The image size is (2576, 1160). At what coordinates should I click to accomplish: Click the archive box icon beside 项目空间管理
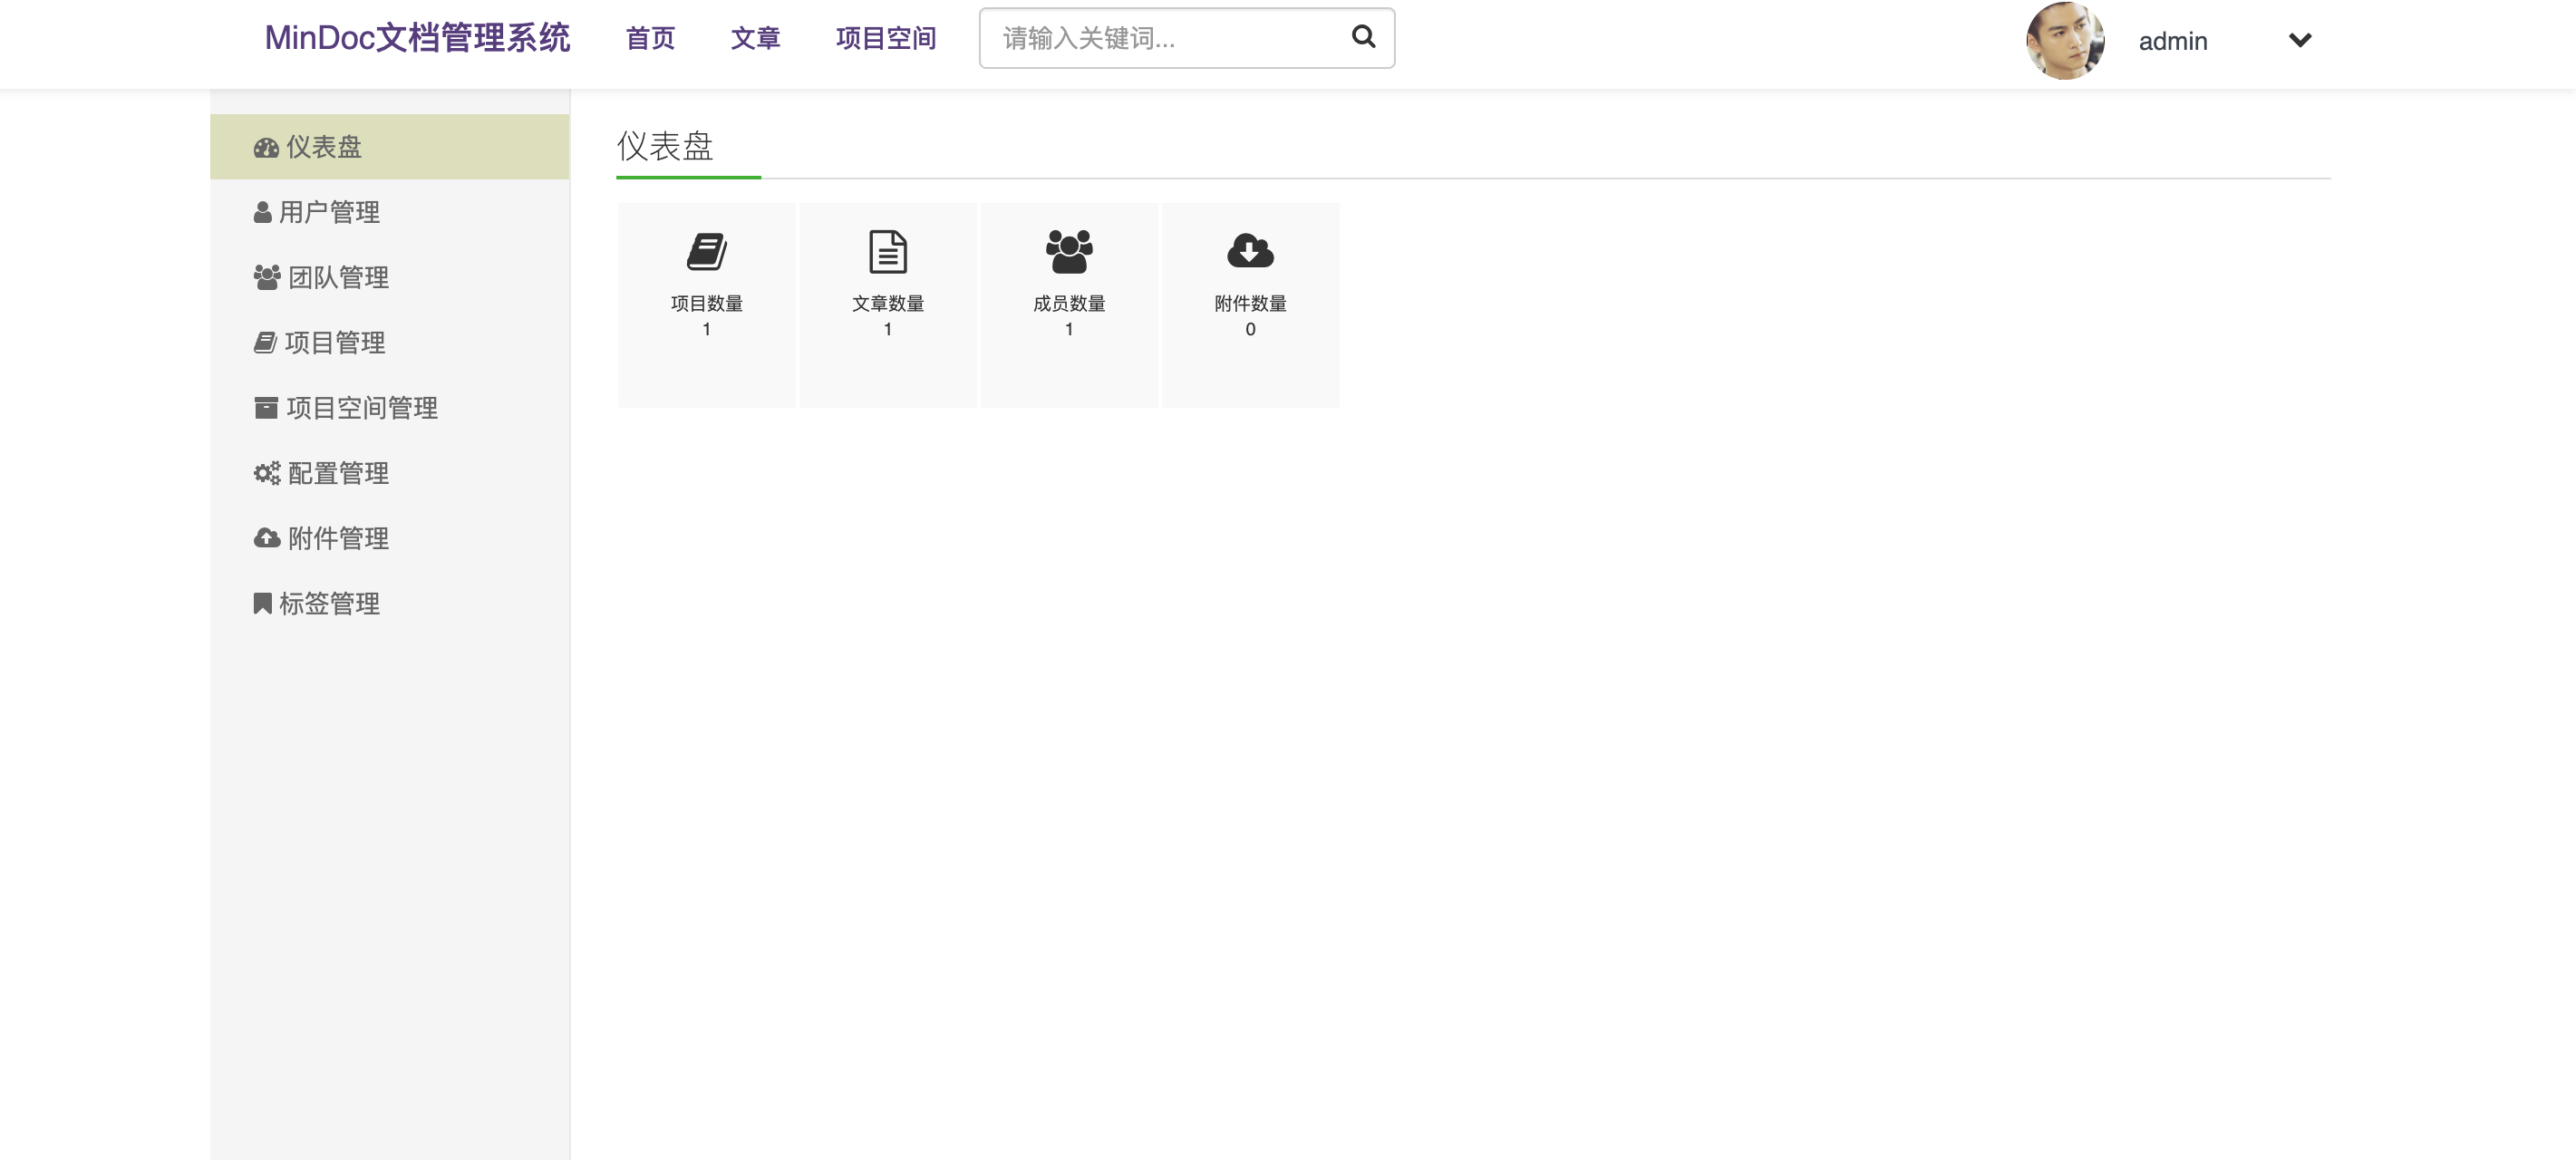(266, 408)
